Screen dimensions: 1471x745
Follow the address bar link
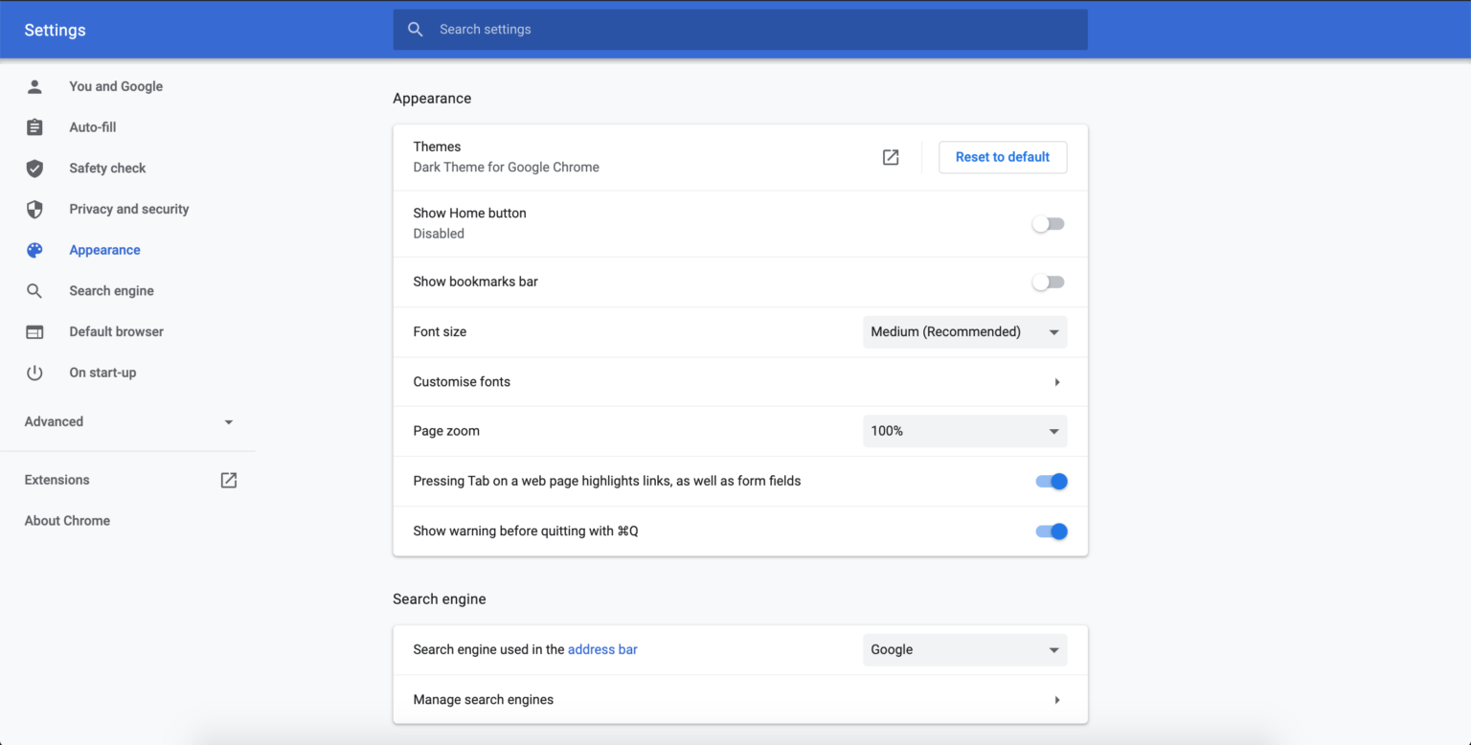click(602, 649)
